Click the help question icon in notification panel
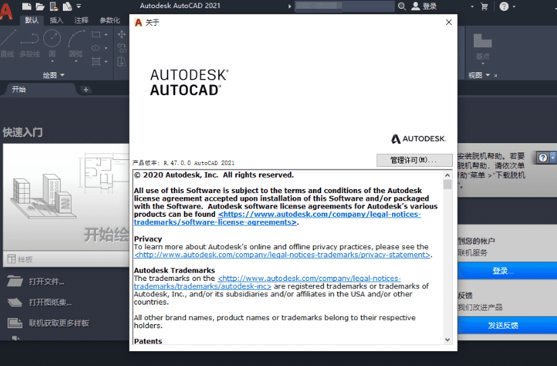Screen dimensions: 557x366 (543, 157)
